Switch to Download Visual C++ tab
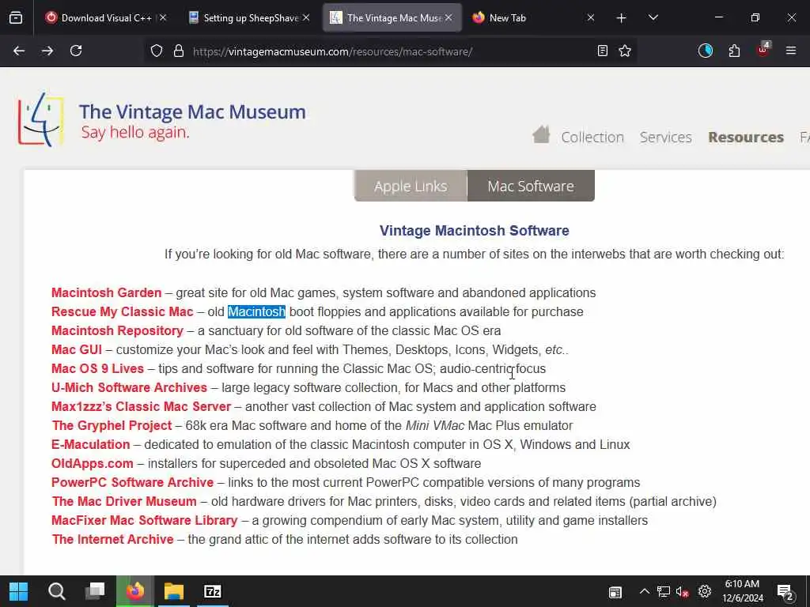 click(x=107, y=17)
